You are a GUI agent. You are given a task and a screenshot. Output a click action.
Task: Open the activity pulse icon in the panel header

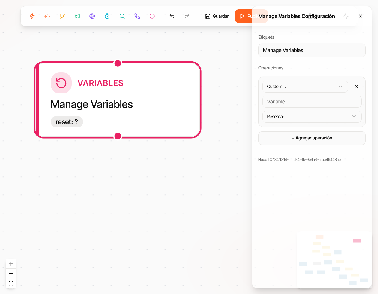click(x=346, y=16)
